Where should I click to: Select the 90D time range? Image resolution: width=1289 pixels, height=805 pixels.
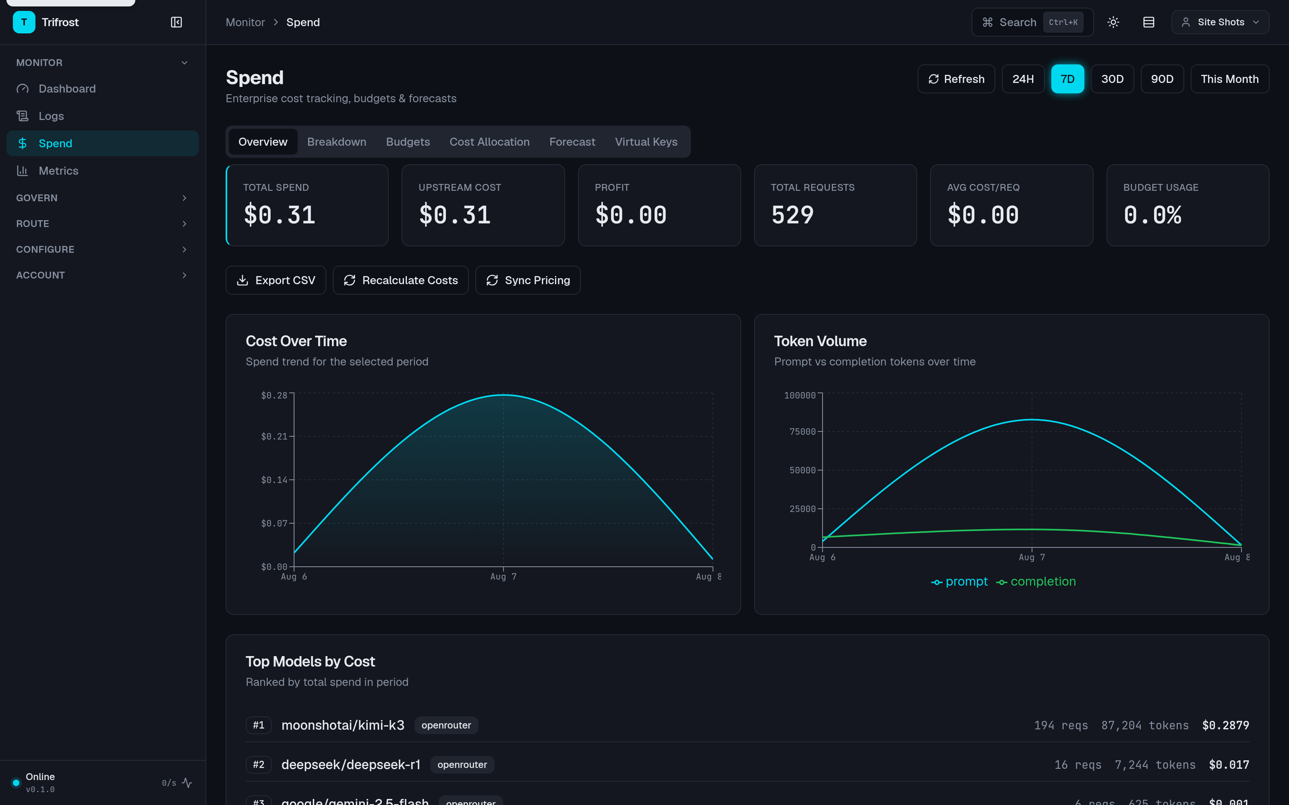[1162, 79]
